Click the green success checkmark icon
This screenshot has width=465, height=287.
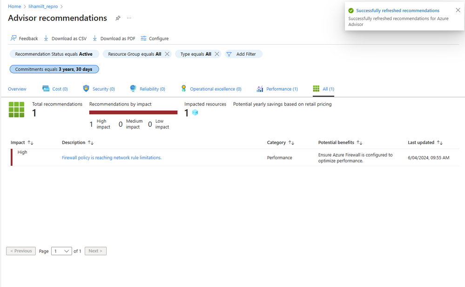pyautogui.click(x=351, y=11)
